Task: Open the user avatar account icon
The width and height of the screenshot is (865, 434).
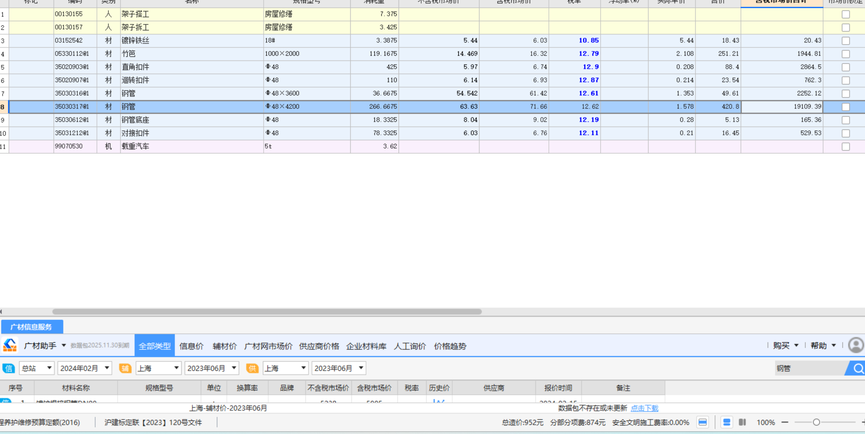Action: pos(856,345)
